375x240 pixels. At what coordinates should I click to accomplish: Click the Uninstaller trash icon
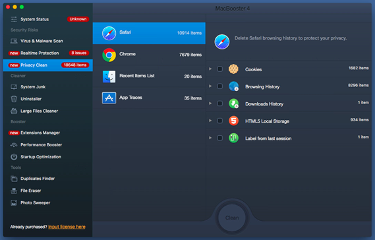14,99
